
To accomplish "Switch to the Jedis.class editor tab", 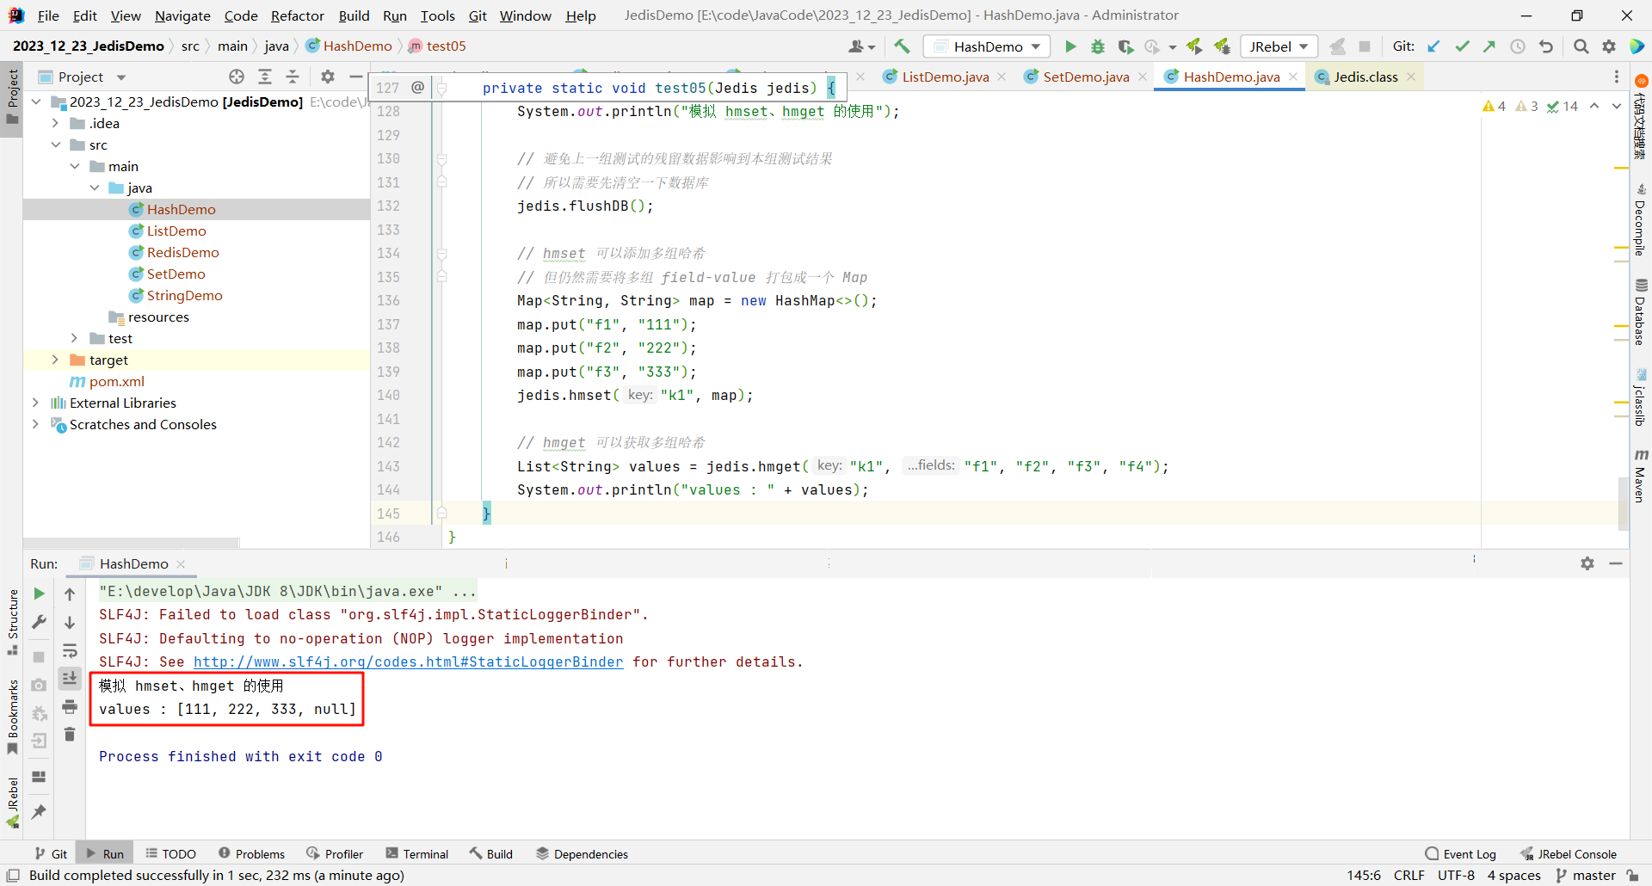I will click(x=1365, y=77).
